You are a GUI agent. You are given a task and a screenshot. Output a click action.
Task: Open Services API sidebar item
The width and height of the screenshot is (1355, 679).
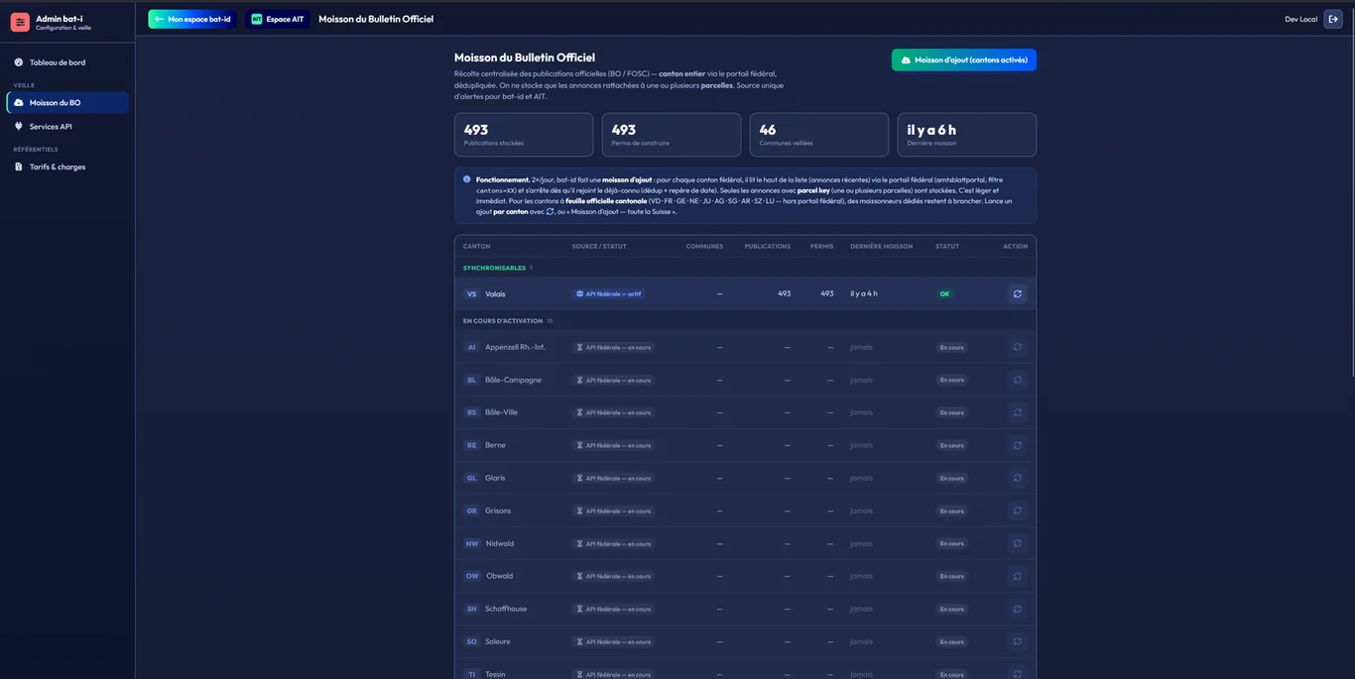67,127
